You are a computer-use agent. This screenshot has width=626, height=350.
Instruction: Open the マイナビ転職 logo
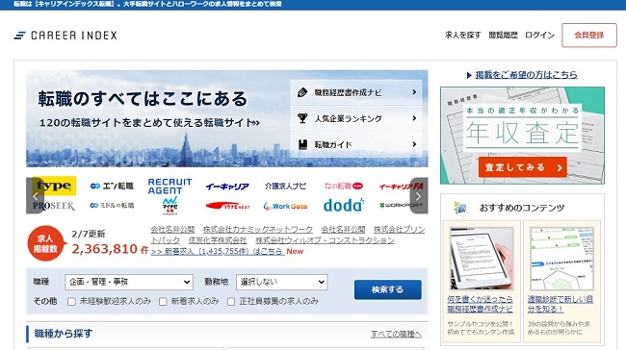(x=170, y=206)
